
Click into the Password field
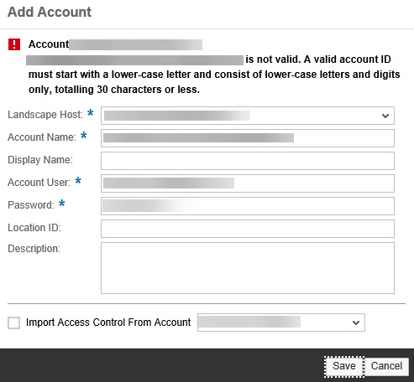pos(248,206)
